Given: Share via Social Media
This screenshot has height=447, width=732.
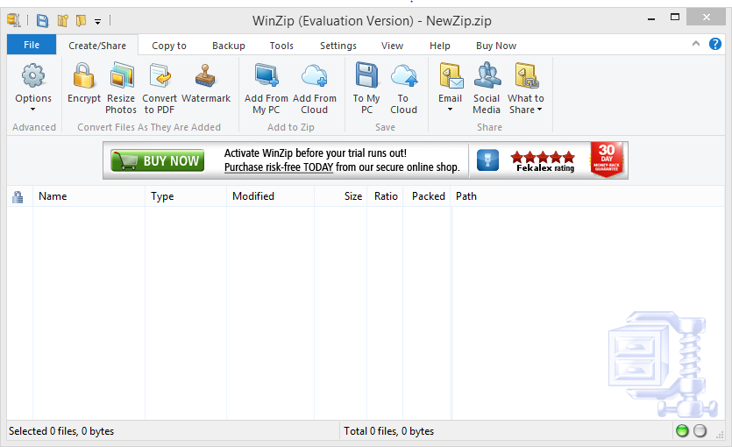Looking at the screenshot, I should coord(487,76).
